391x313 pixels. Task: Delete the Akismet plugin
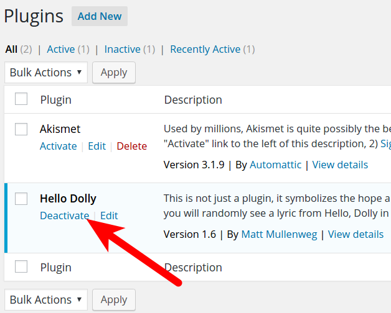[x=132, y=147]
